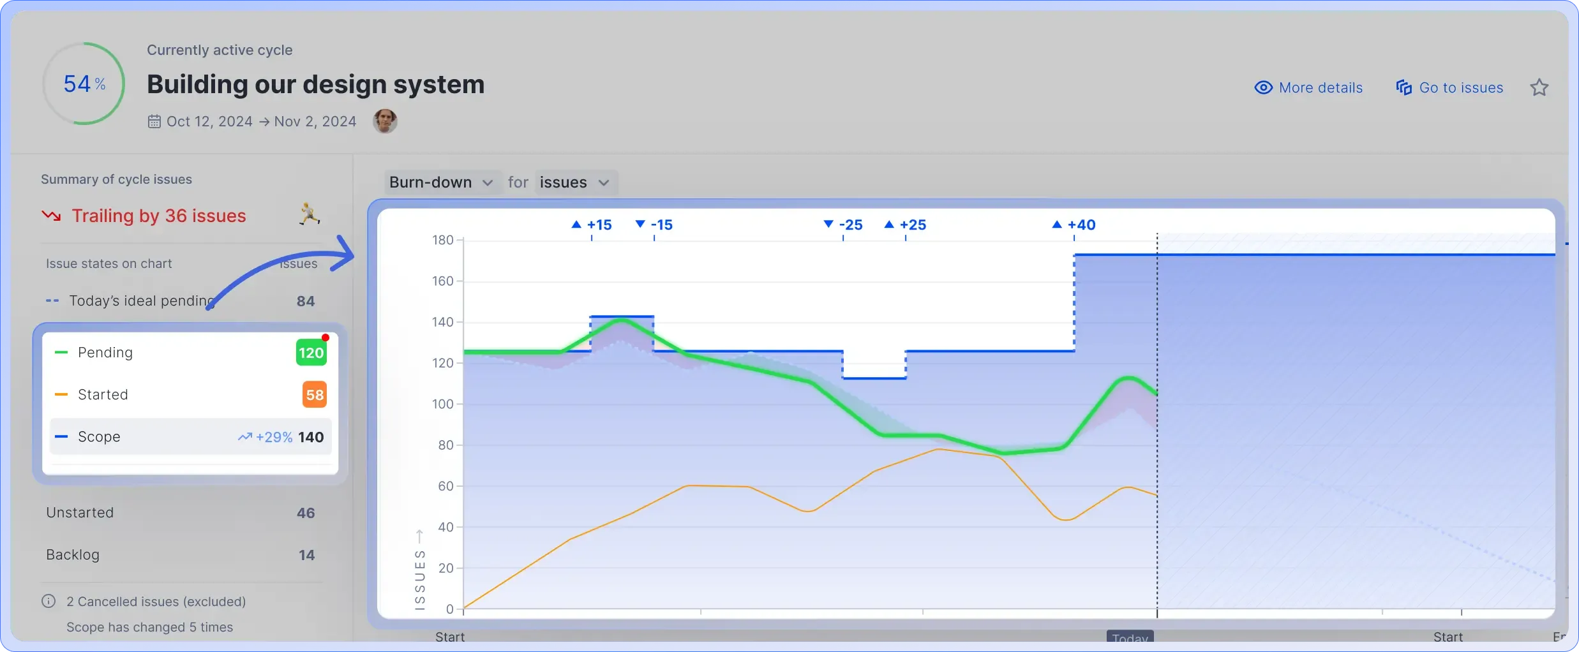Image resolution: width=1579 pixels, height=652 pixels.
Task: Click the eye icon beside More details
Action: (x=1263, y=87)
